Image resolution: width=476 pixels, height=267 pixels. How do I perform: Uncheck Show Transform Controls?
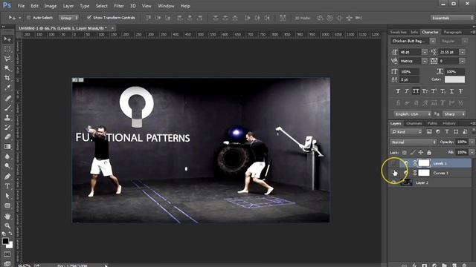pos(89,18)
